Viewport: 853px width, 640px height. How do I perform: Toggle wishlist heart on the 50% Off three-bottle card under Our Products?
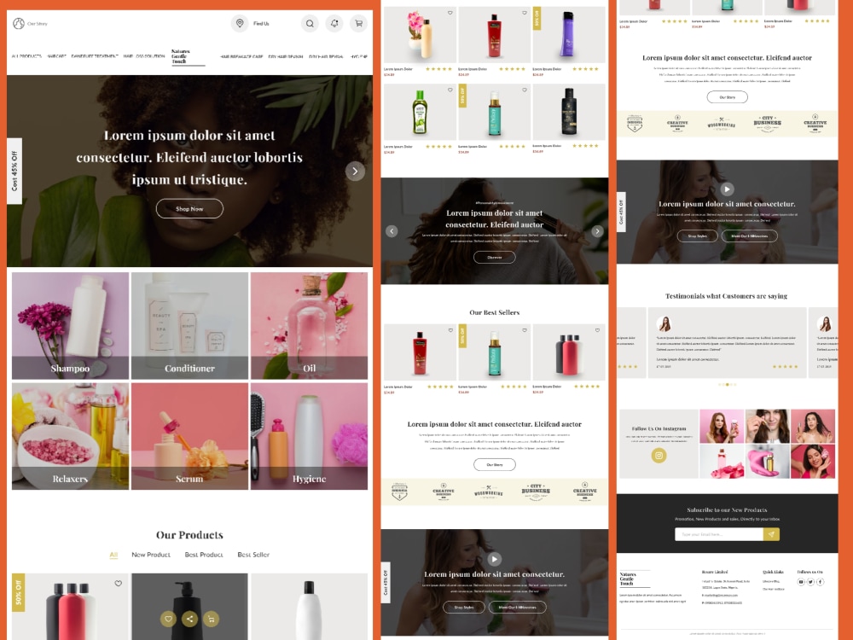(x=118, y=584)
